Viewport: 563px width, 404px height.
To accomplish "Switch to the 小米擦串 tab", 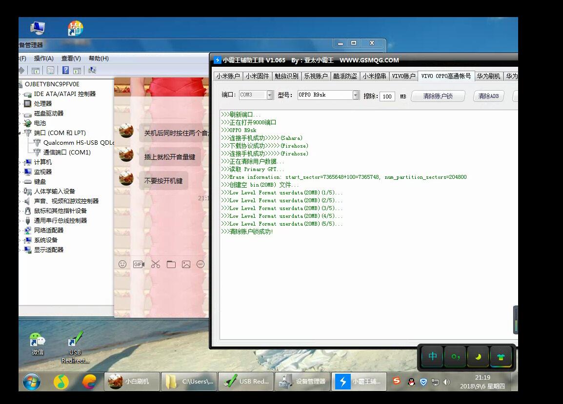I will point(375,76).
